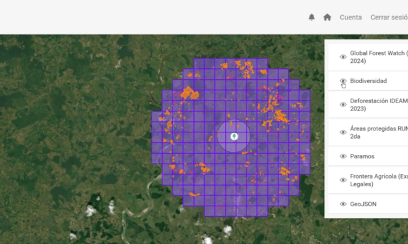Screen dimensions: 408x244
Task: Select the Áreas protegidas label
Action: click(x=379, y=132)
